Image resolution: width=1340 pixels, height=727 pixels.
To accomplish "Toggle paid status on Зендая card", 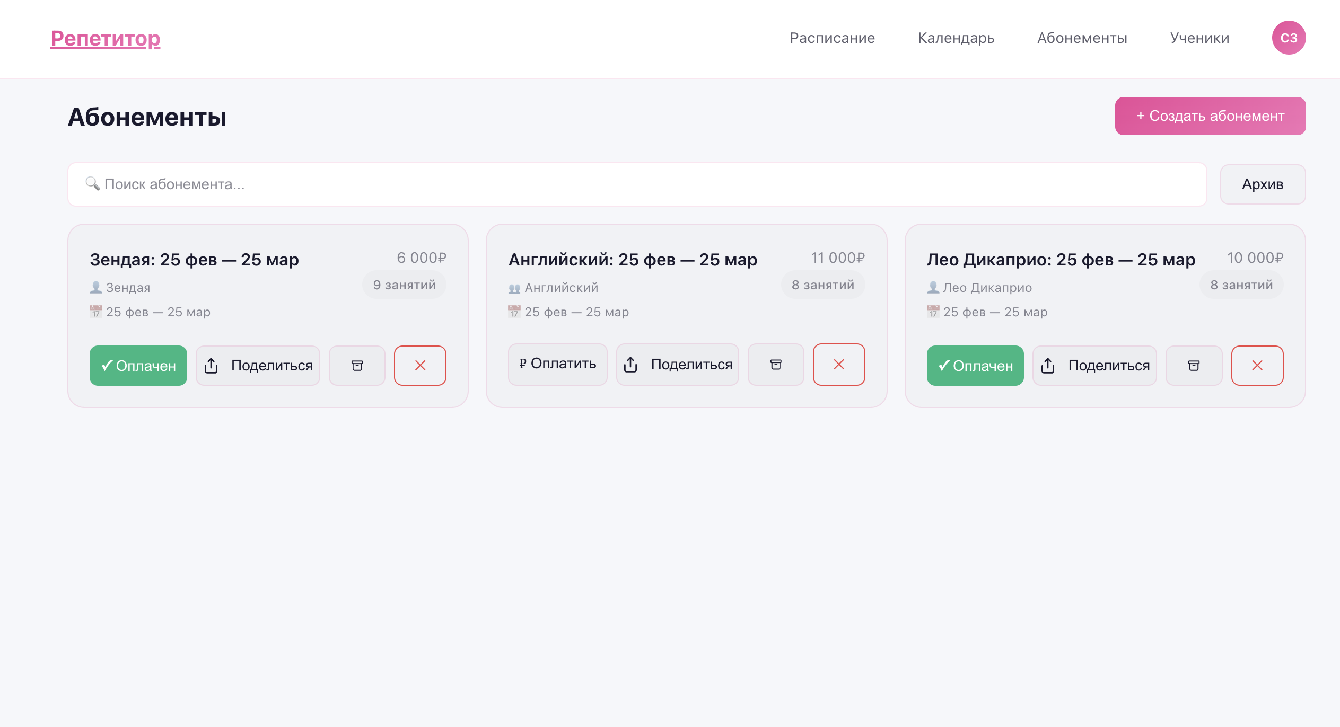I will [x=138, y=366].
